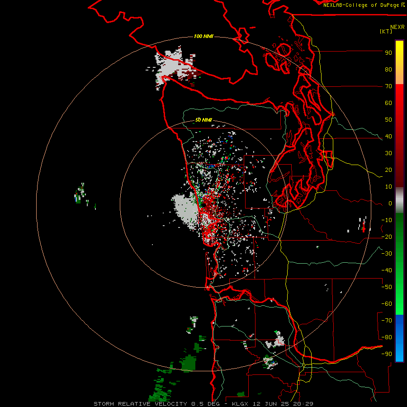Click the "20:29" timestamp in caption
This screenshot has width=407, height=407.
point(303,404)
